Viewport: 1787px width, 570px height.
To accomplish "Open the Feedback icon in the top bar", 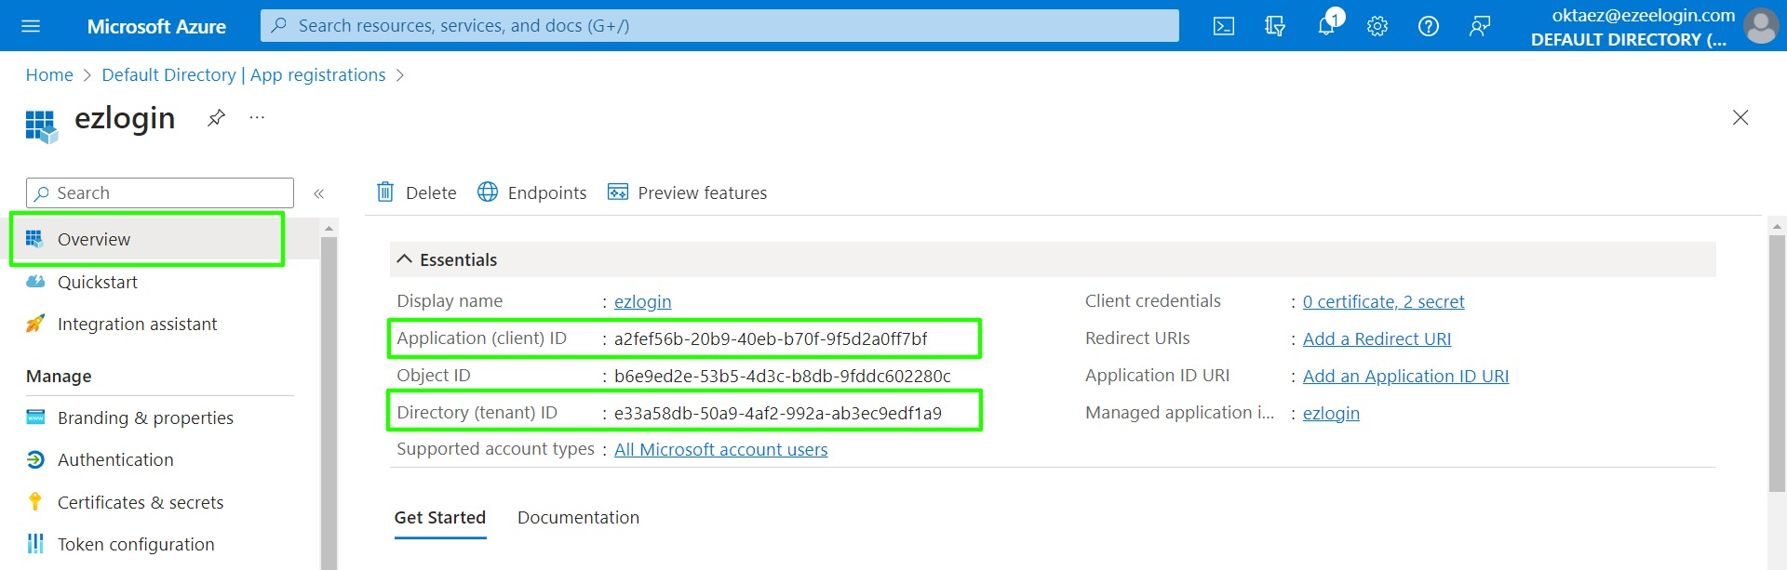I will tap(1480, 26).
